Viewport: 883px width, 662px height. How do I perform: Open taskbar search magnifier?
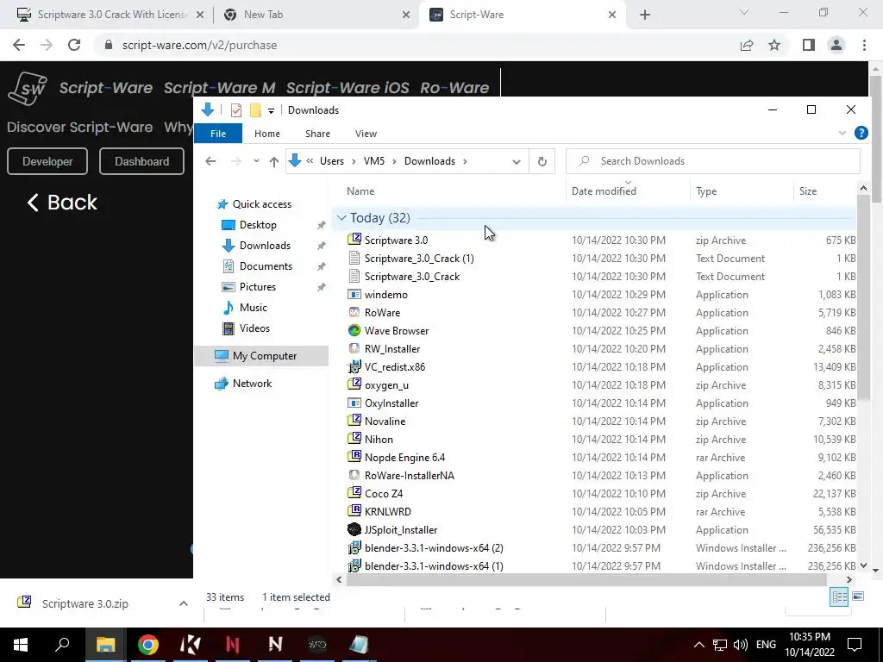pos(62,644)
